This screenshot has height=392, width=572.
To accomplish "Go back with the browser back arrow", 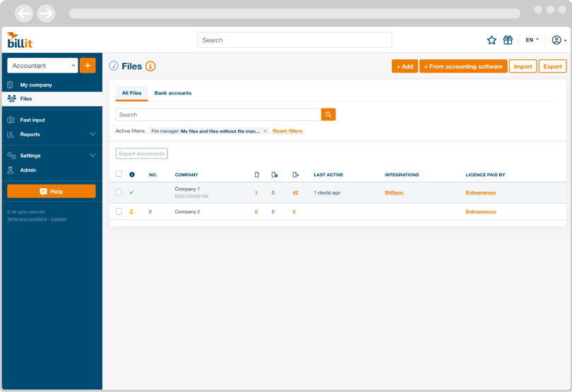I will pos(24,13).
